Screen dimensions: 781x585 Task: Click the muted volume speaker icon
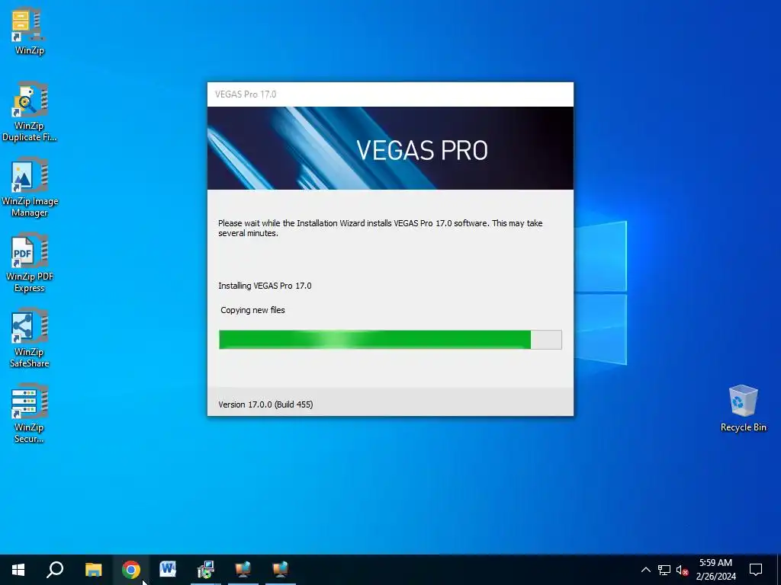click(682, 570)
